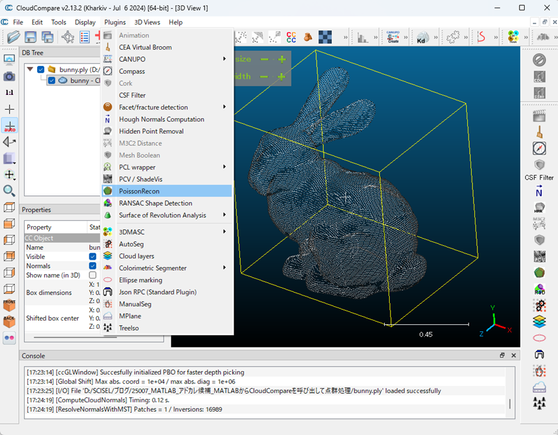Uncheck bunny.ply visibility in DB Tree
Image resolution: width=558 pixels, height=435 pixels.
point(40,69)
